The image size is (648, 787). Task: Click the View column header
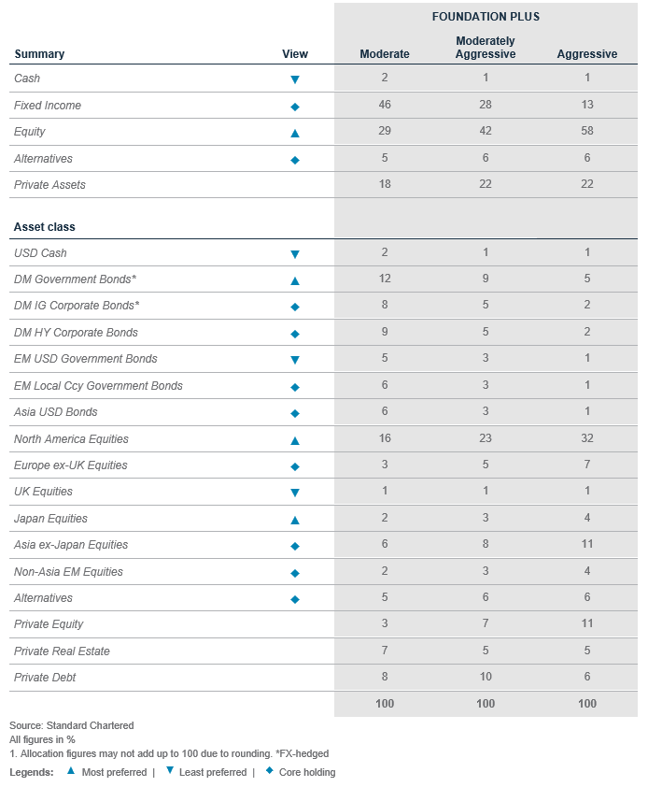(295, 54)
